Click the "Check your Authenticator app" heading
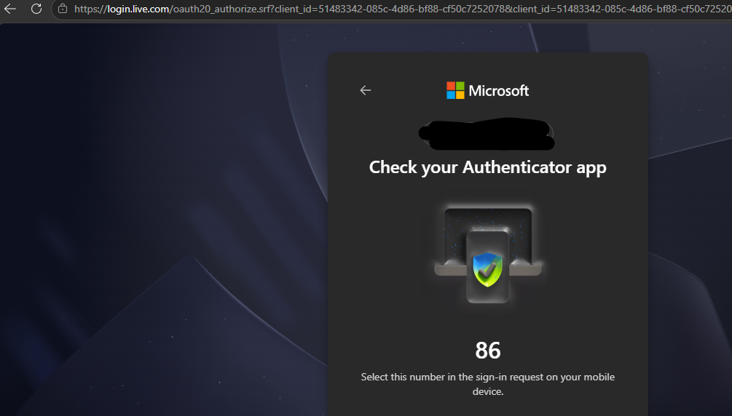The image size is (732, 416). point(488,167)
